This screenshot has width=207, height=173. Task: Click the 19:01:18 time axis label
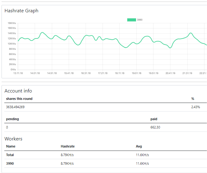pyautogui.click(x=136, y=73)
